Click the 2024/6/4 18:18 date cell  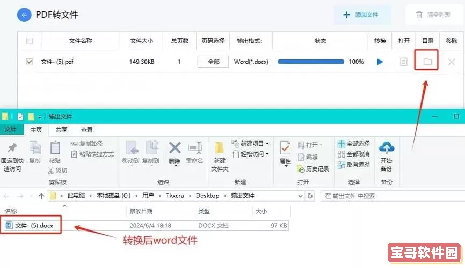(x=150, y=225)
